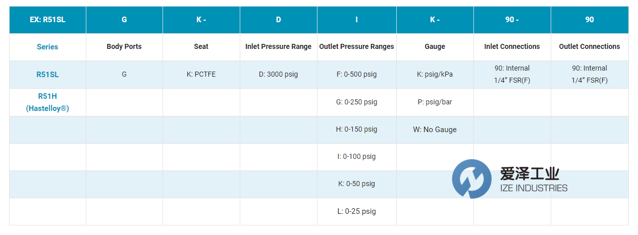
Task: Click the IZE Industries circular logo icon
Action: pos(471,179)
